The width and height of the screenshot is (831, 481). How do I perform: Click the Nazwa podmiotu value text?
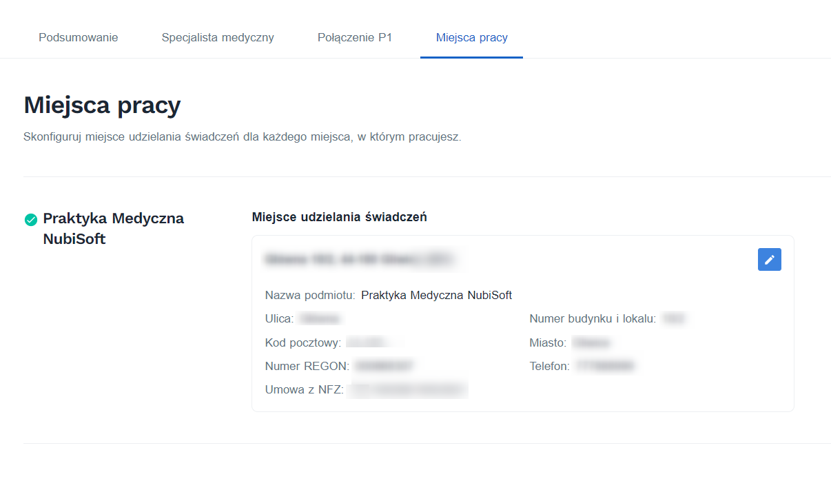[436, 295]
